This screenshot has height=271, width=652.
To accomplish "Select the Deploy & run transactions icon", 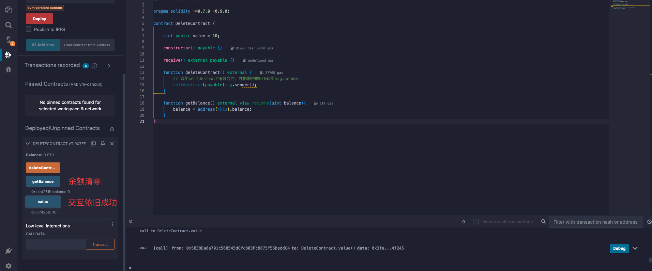I will click(x=9, y=55).
